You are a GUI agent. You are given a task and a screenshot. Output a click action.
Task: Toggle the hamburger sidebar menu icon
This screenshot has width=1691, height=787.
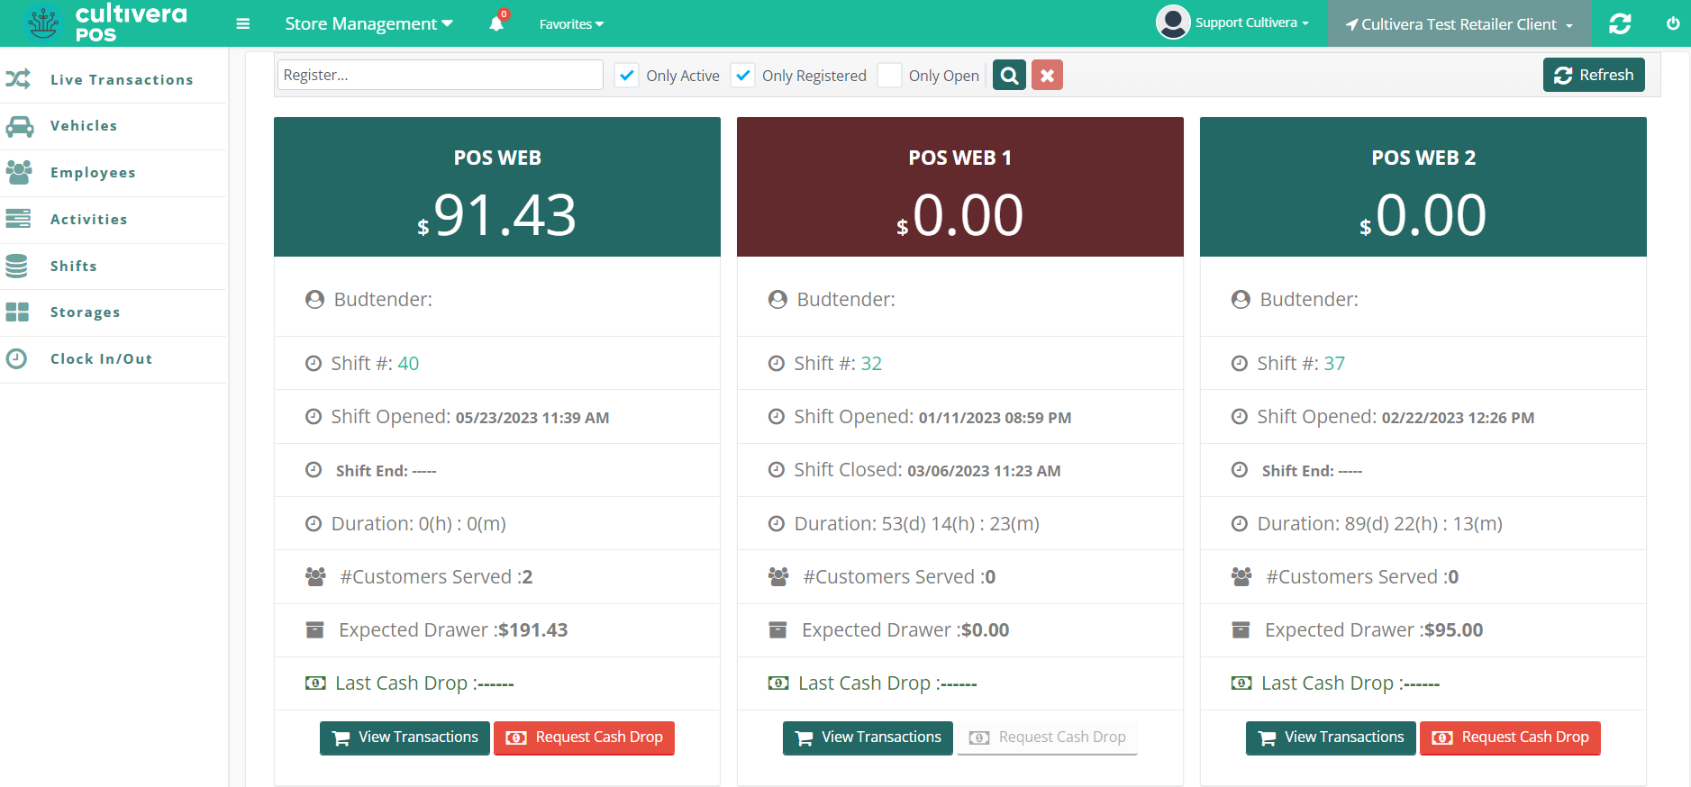[x=243, y=24]
